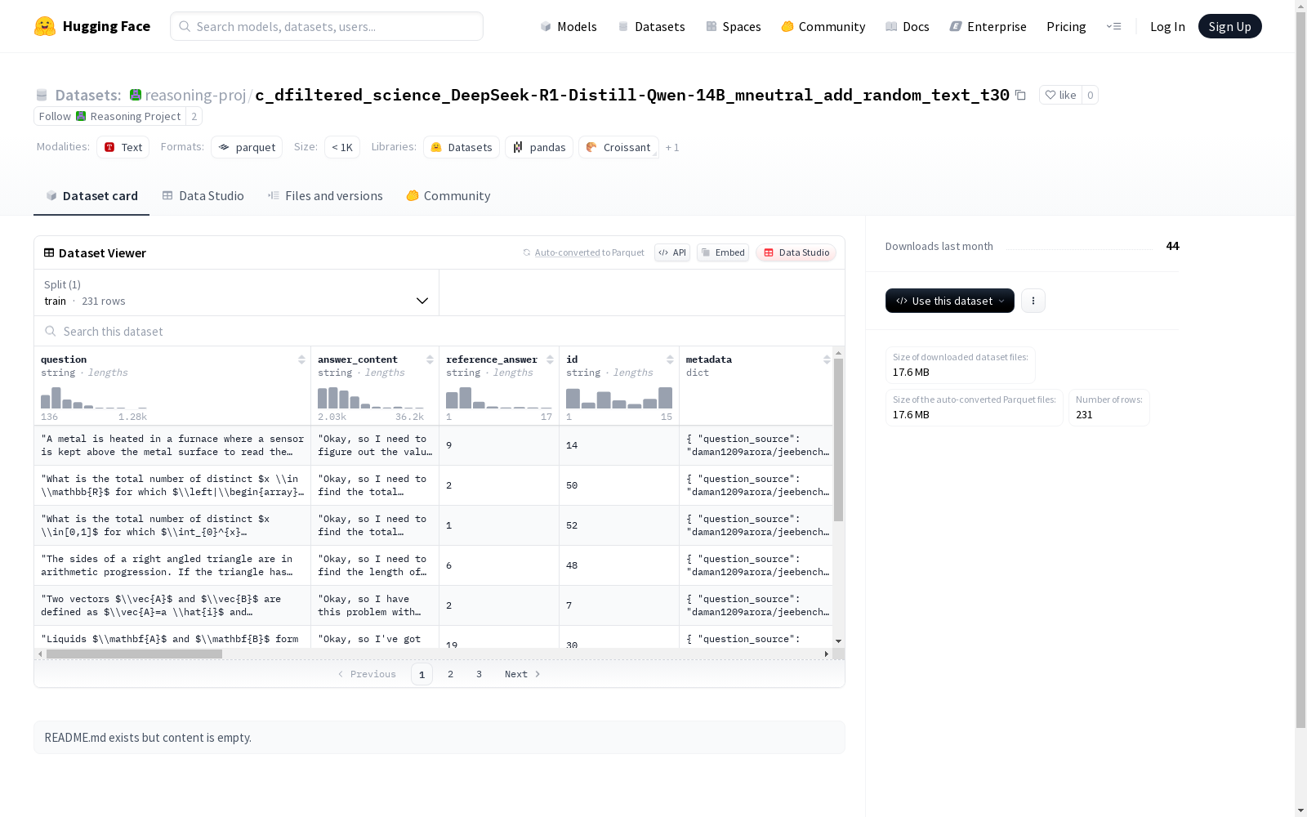Click the main search models field

click(x=327, y=26)
